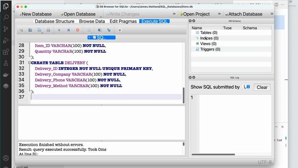Select the Execute SQL tab
The width and height of the screenshot is (298, 168).
point(155,21)
